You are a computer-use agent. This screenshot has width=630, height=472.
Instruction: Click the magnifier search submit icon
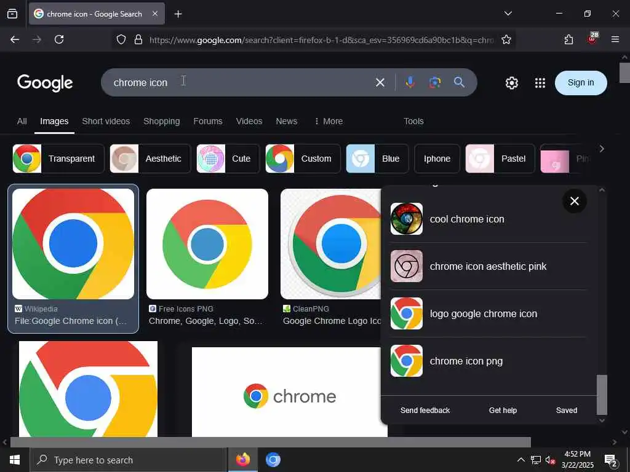click(459, 82)
